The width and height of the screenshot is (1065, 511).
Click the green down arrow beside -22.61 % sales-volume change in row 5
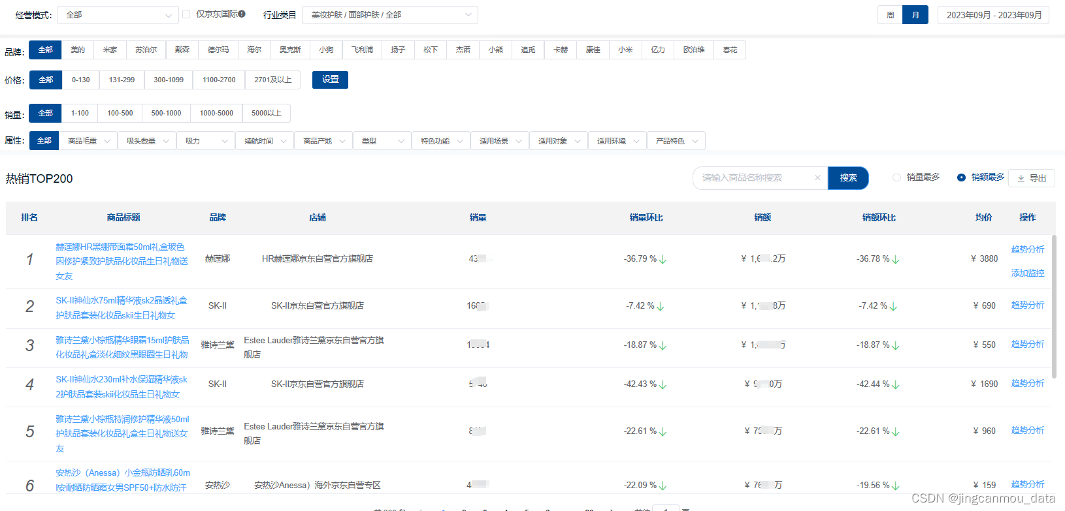[x=663, y=431]
